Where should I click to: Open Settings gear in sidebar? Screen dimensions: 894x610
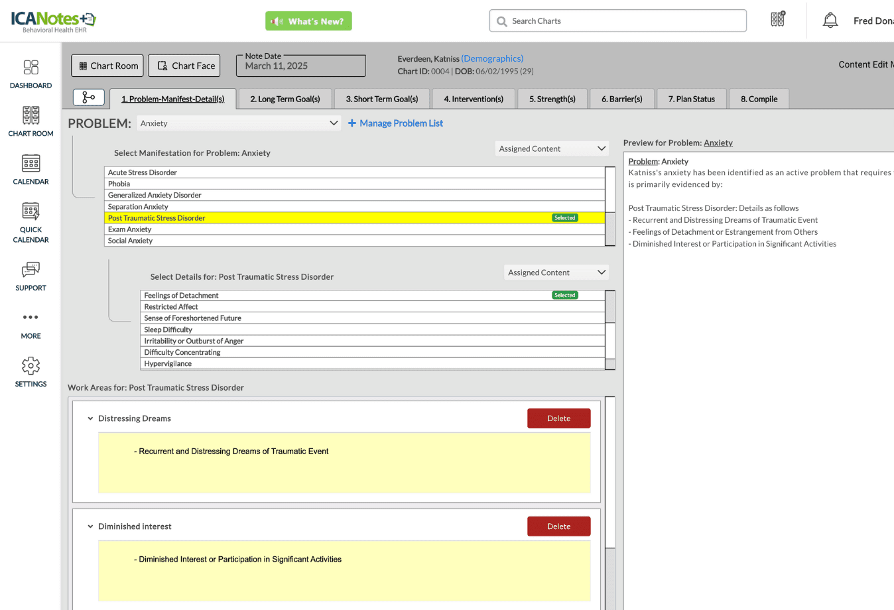click(31, 372)
